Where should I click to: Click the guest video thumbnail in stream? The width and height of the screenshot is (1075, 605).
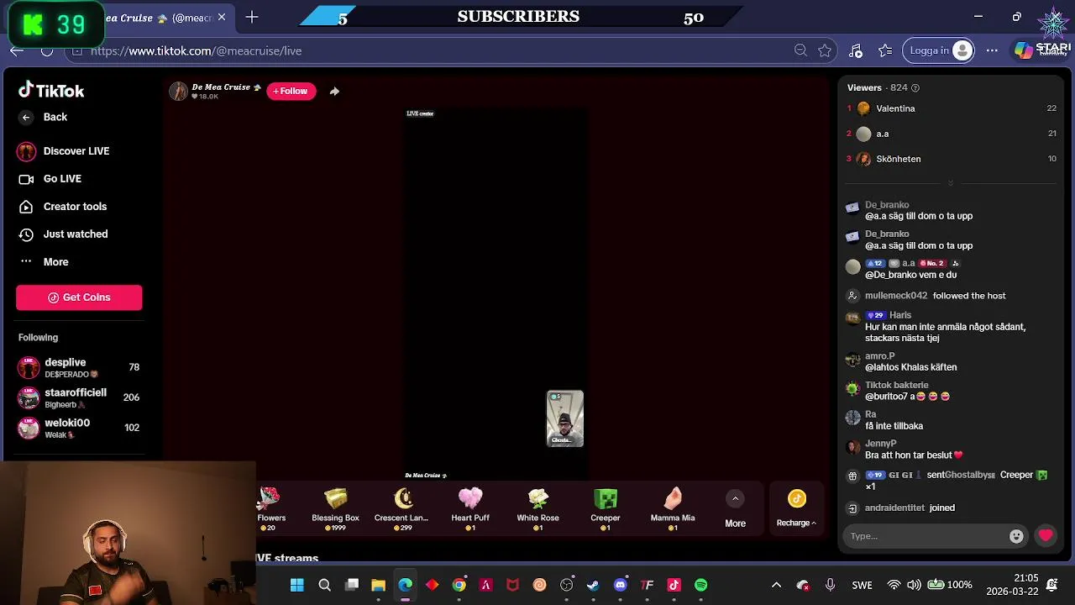pos(565,418)
